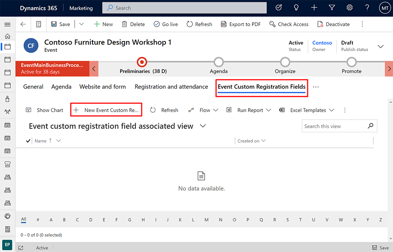Open the advanced find filter icon
This screenshot has width=393, height=252.
[x=332, y=8]
